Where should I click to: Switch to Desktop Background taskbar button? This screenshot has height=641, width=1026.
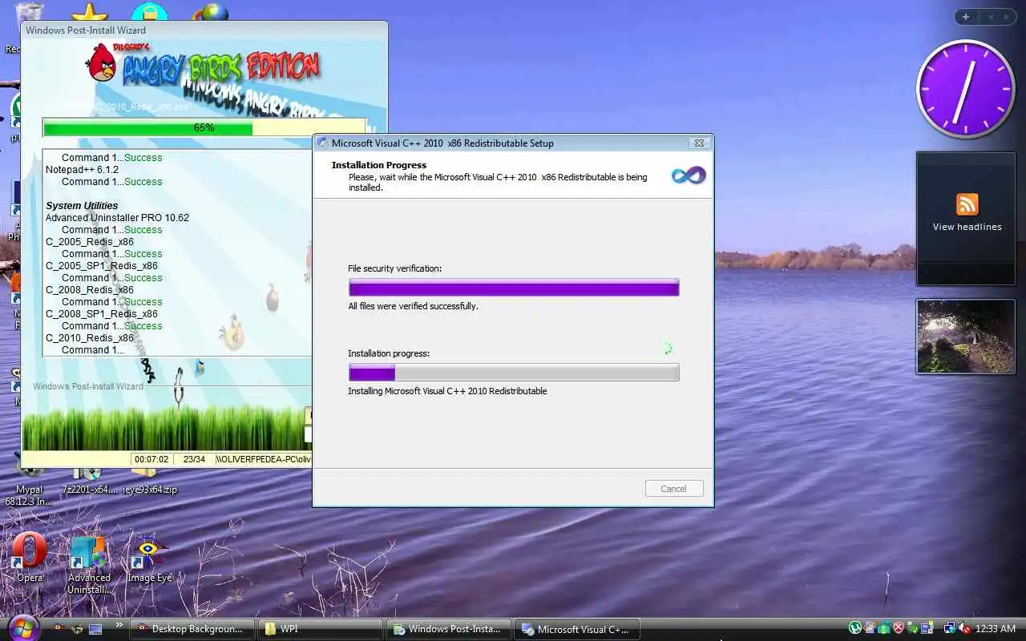pos(193,629)
